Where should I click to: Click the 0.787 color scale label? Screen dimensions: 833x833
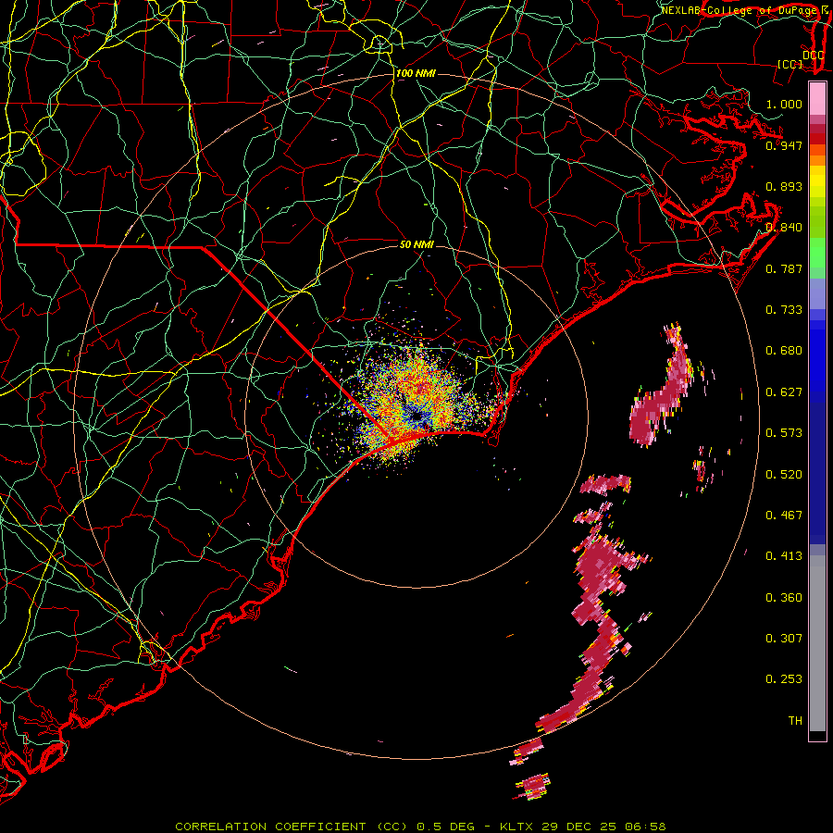click(x=784, y=268)
